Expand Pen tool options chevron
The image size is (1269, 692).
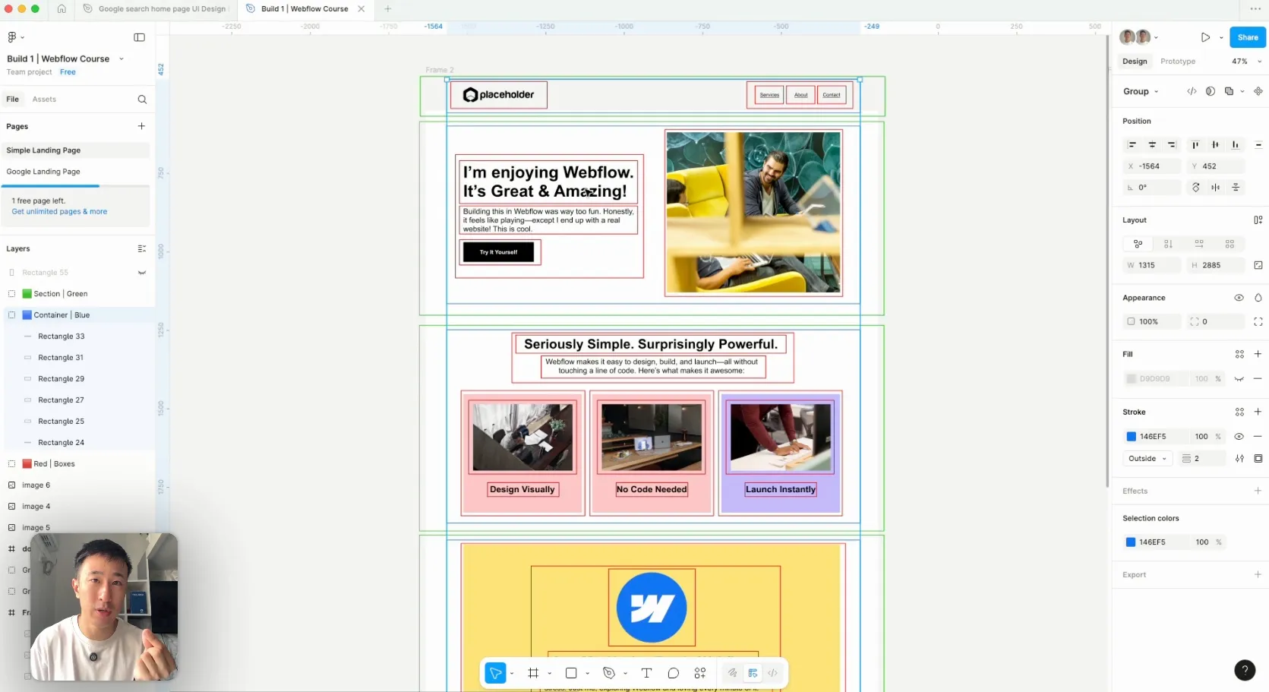pyautogui.click(x=625, y=673)
